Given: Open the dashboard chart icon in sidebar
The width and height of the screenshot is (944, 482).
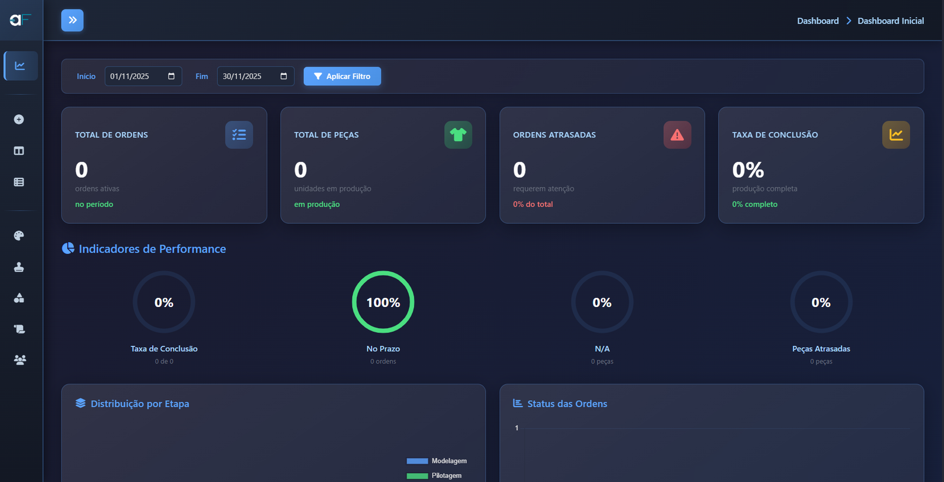Looking at the screenshot, I should [x=20, y=65].
